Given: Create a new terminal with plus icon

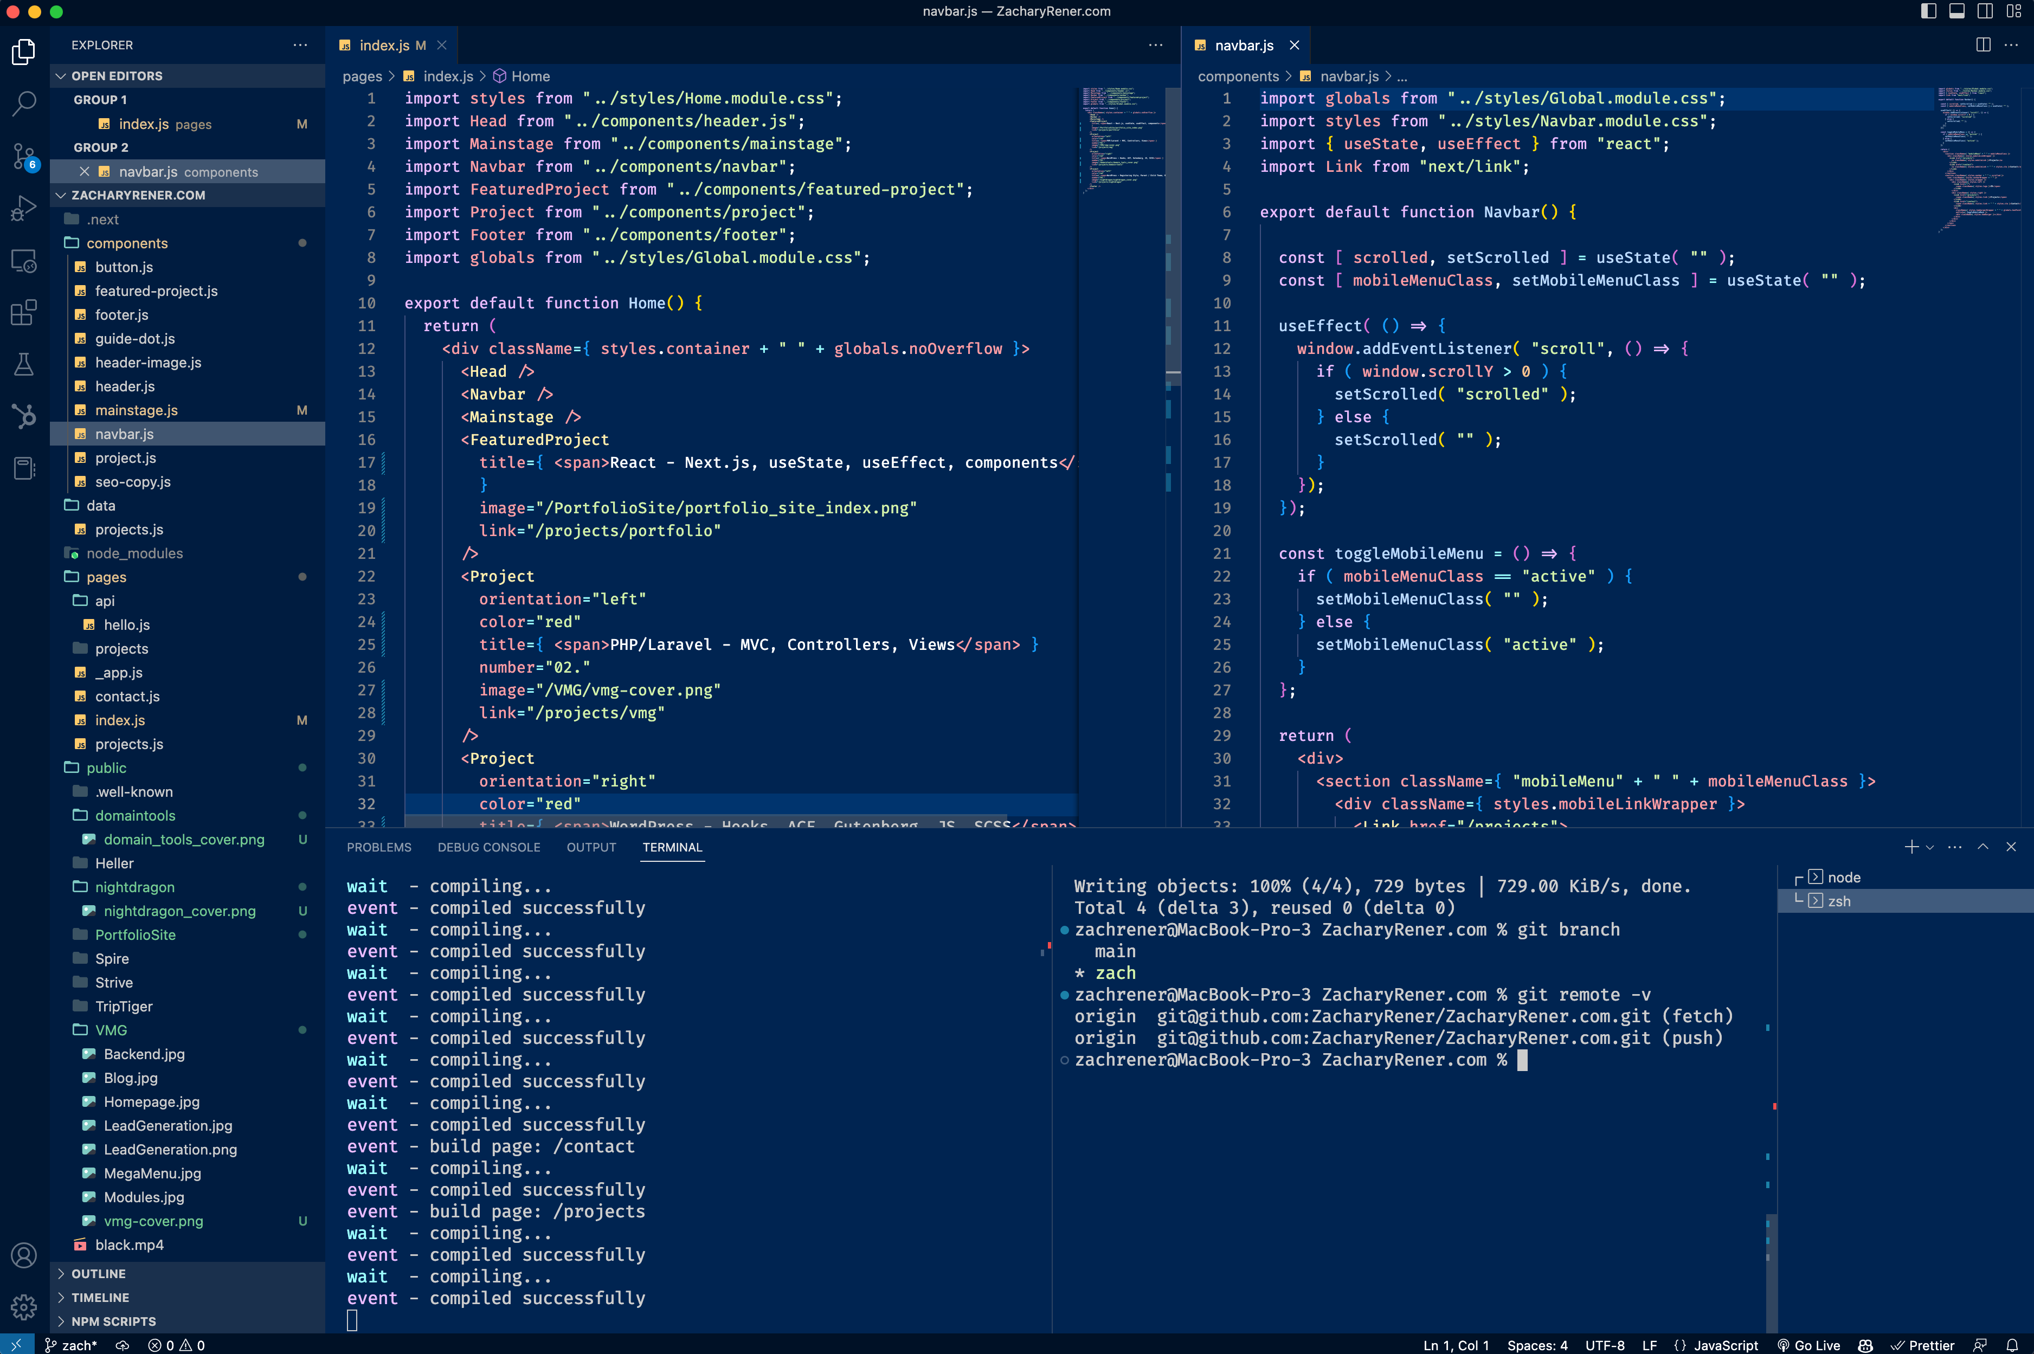Looking at the screenshot, I should pyautogui.click(x=1910, y=847).
